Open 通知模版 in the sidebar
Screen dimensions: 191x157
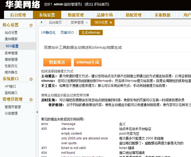click(x=11, y=39)
